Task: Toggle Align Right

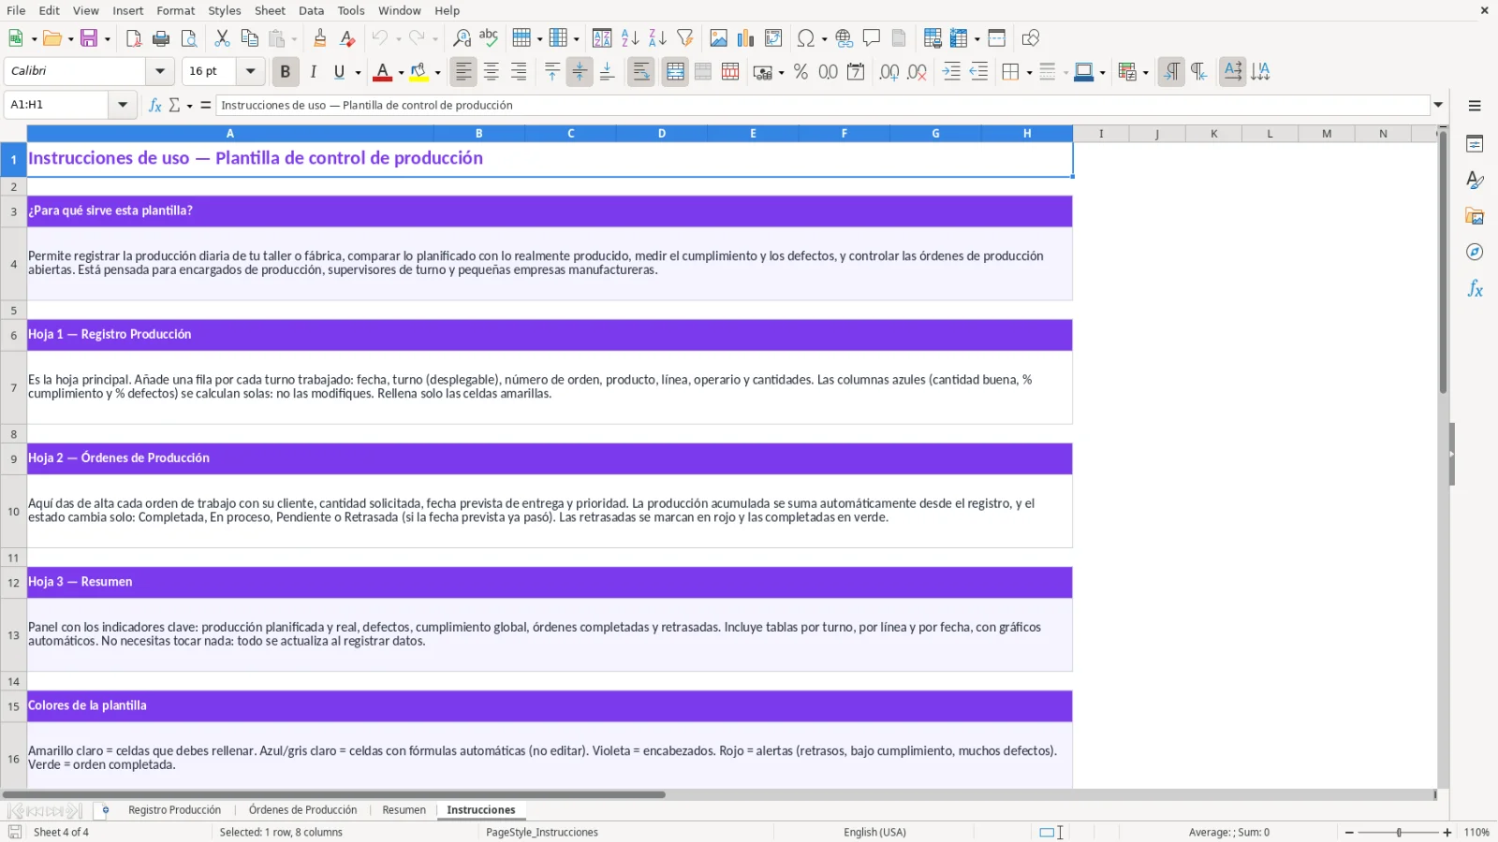Action: click(519, 72)
